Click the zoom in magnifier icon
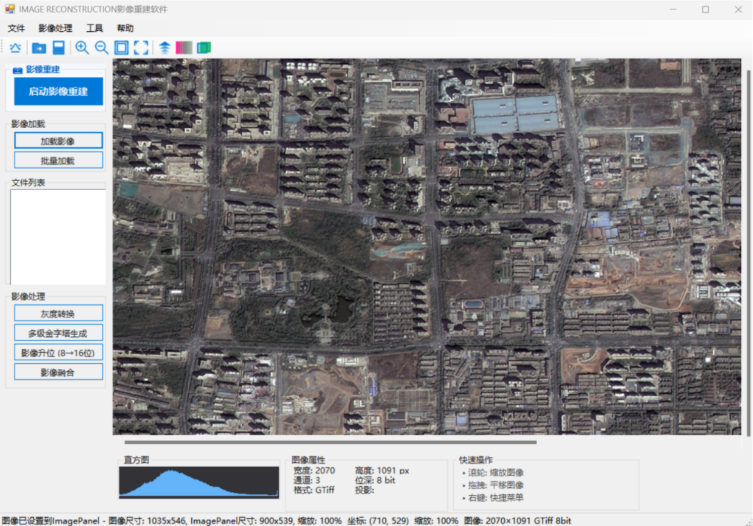 (x=82, y=48)
